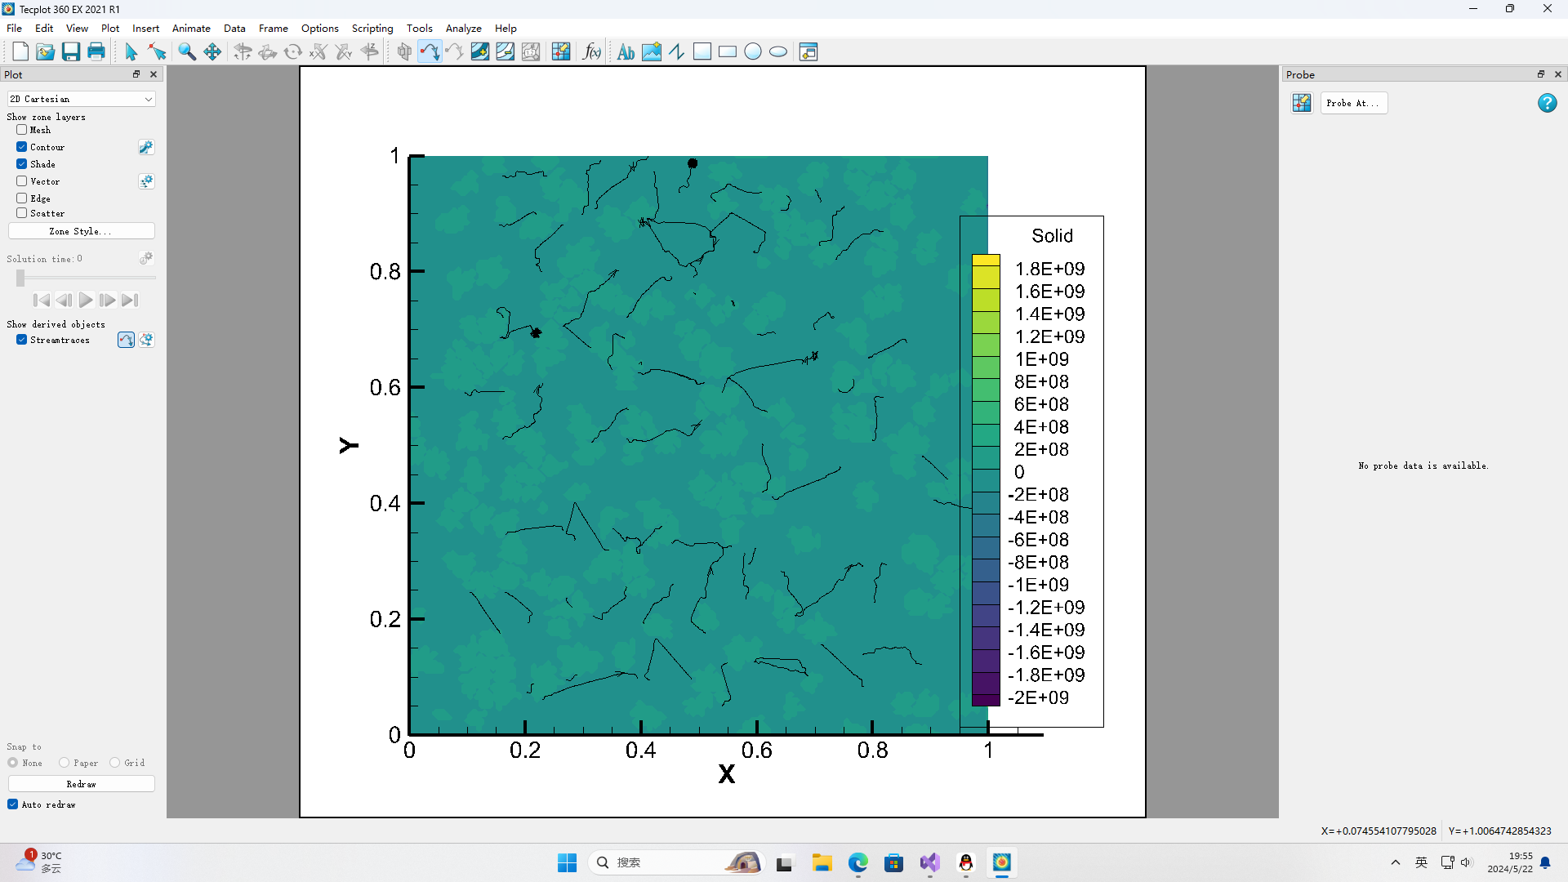Open the Scripting menu

coord(372,28)
